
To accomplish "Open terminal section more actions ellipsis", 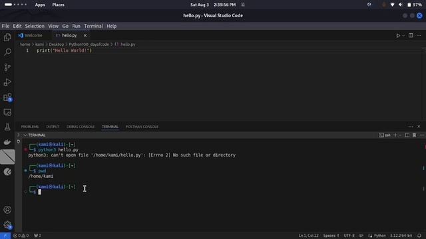I will pos(421,135).
